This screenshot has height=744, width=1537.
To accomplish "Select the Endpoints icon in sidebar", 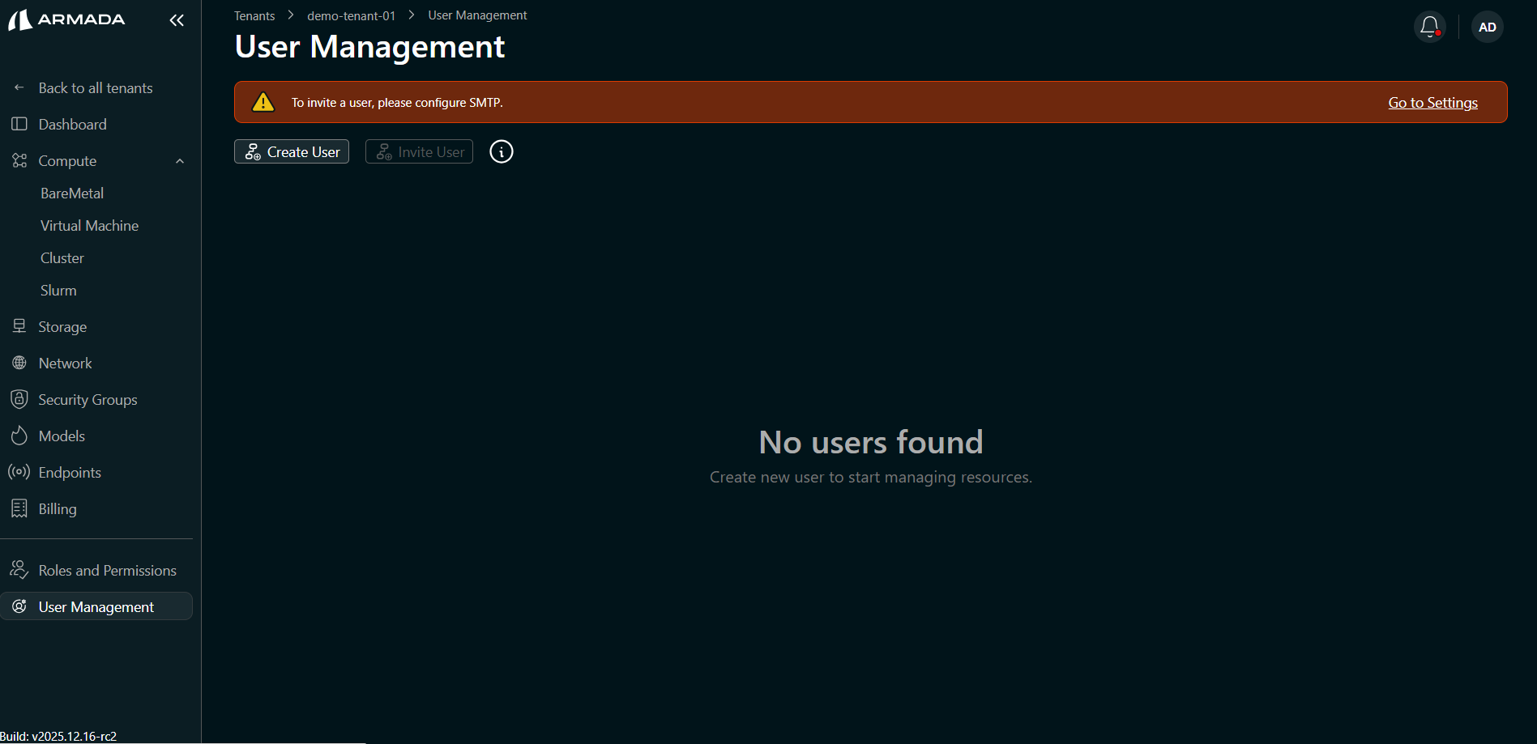I will 19,471.
